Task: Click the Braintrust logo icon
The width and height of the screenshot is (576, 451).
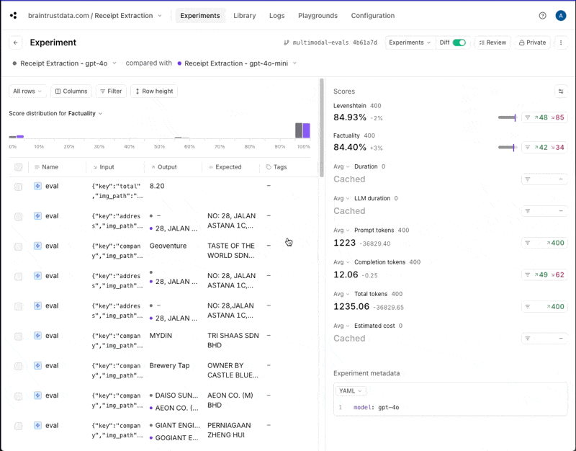Action: [x=13, y=15]
